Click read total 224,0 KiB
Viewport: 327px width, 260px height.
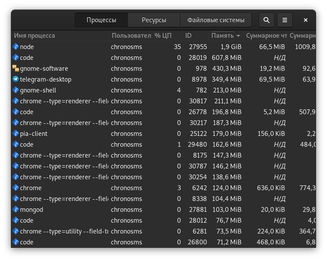[x=271, y=231]
